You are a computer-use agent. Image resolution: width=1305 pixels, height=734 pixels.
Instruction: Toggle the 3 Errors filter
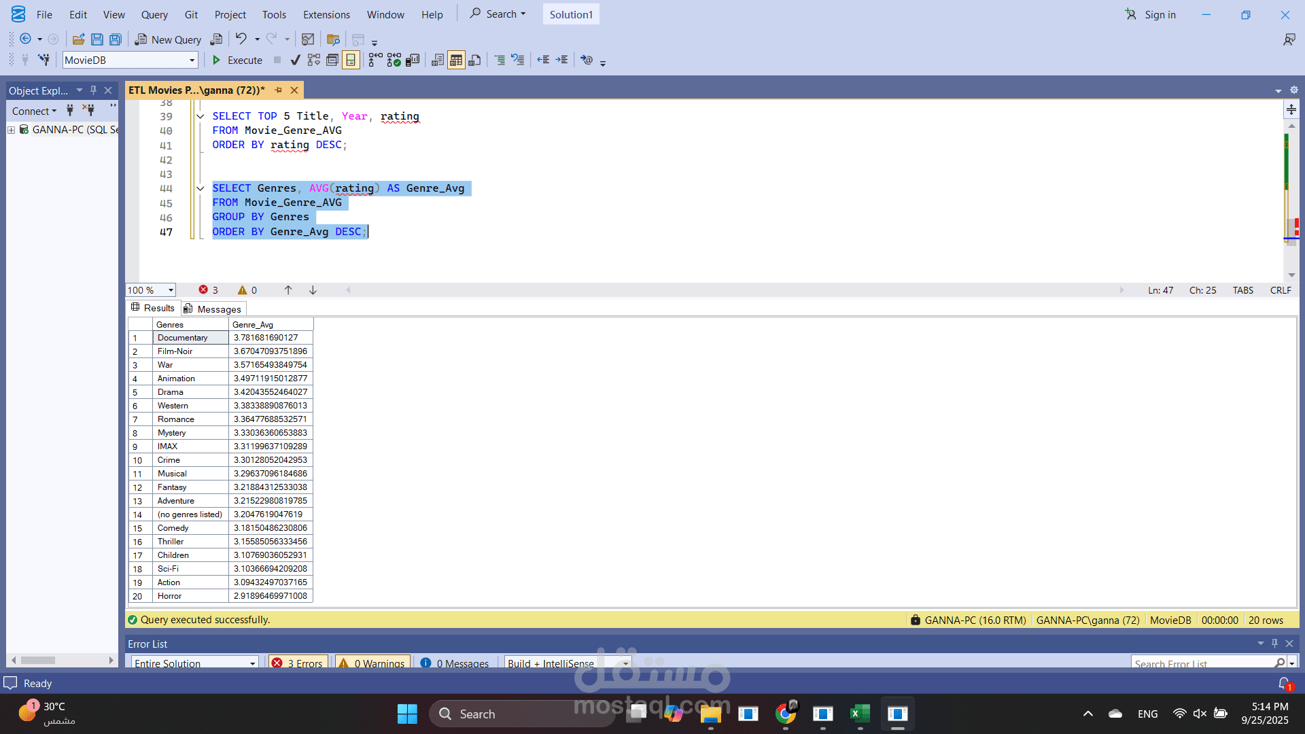tap(298, 663)
